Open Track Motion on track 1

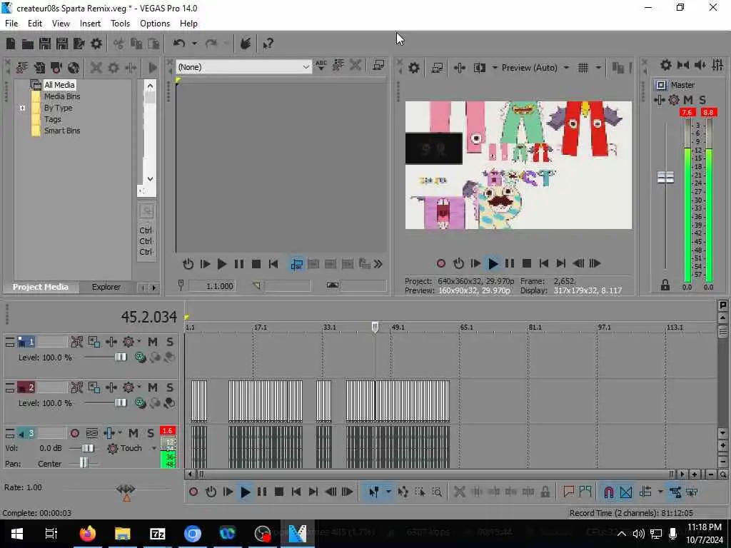[94, 342]
